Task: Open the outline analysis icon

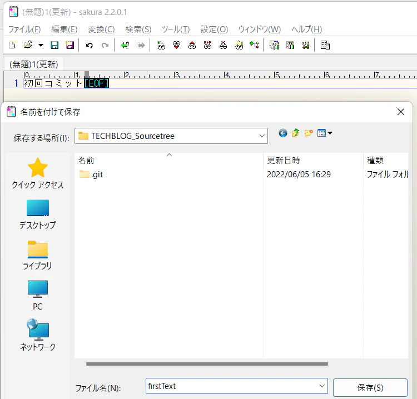Action: 254,45
